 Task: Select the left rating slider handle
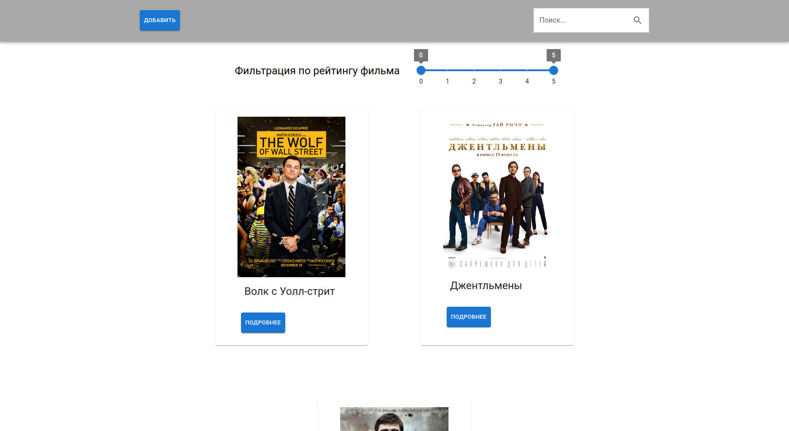click(x=421, y=70)
